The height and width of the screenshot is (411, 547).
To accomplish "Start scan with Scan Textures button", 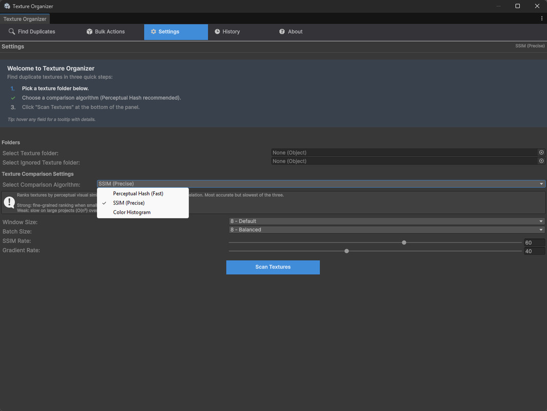I will pos(273,267).
